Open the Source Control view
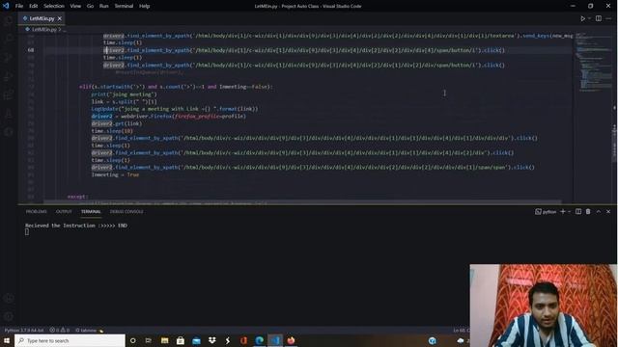This screenshot has height=347, width=618. [9, 58]
